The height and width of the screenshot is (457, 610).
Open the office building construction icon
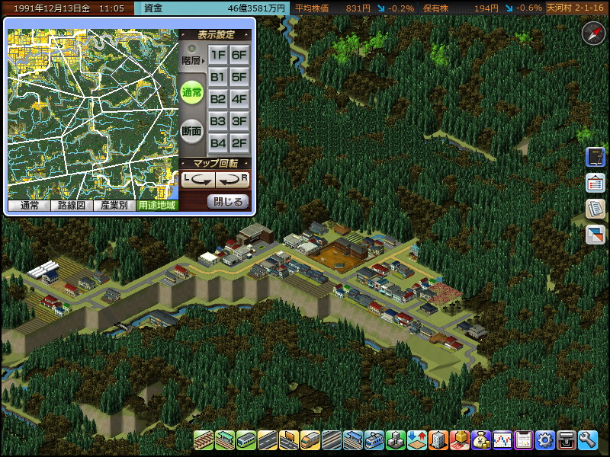coord(438,440)
